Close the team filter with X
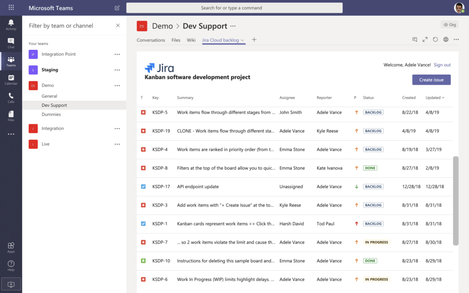Image resolution: width=469 pixels, height=293 pixels. tap(118, 26)
